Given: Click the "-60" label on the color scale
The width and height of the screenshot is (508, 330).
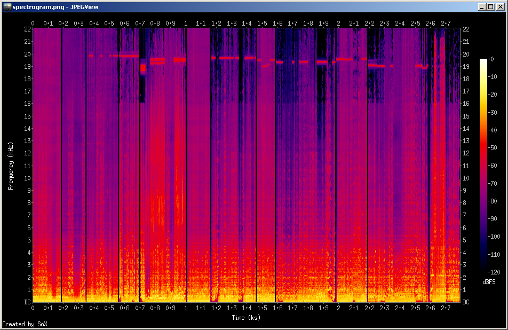Looking at the screenshot, I should pos(491,166).
